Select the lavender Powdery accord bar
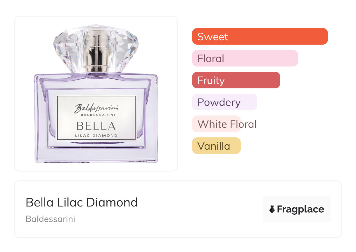This screenshot has width=356, height=252. pyautogui.click(x=224, y=102)
